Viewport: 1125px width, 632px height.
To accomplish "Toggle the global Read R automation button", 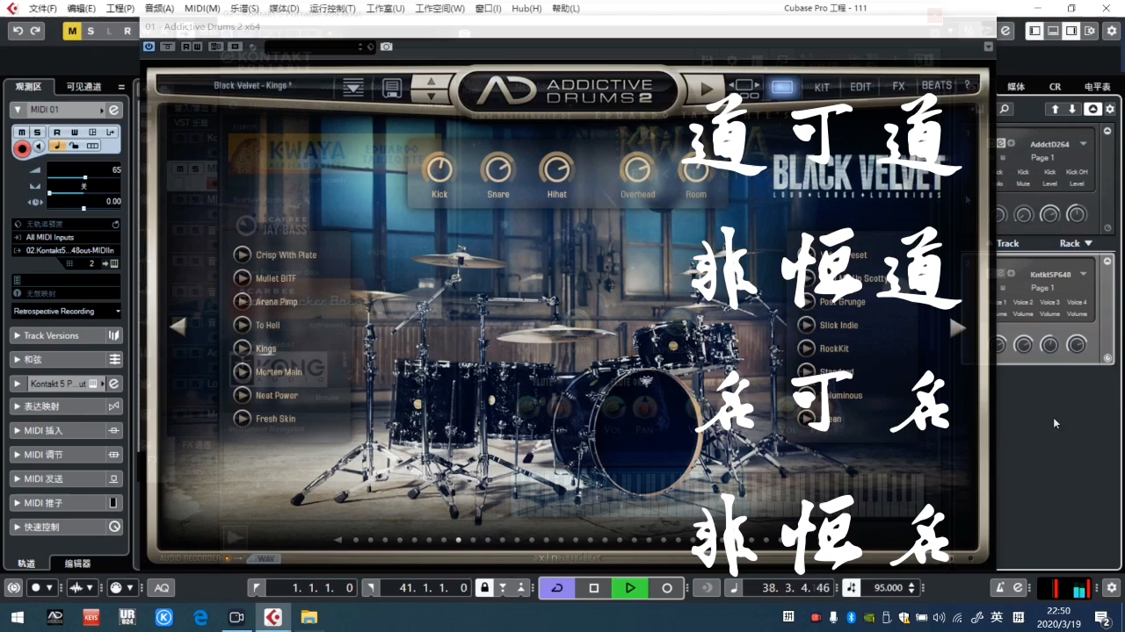I will pos(127,31).
